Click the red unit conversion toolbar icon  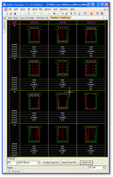91,14
